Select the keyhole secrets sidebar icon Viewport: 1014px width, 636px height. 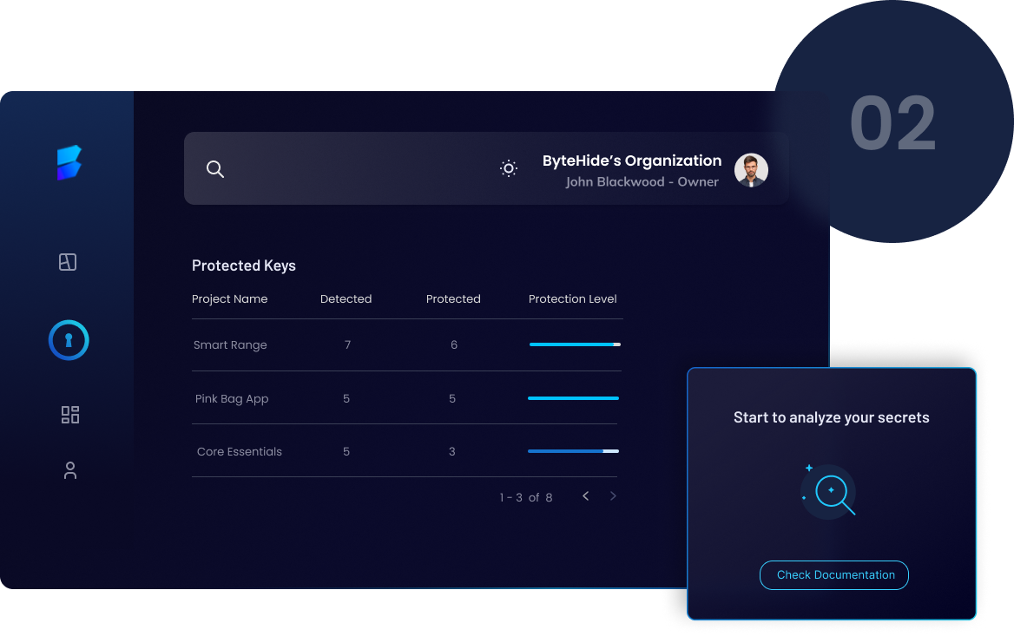point(69,340)
